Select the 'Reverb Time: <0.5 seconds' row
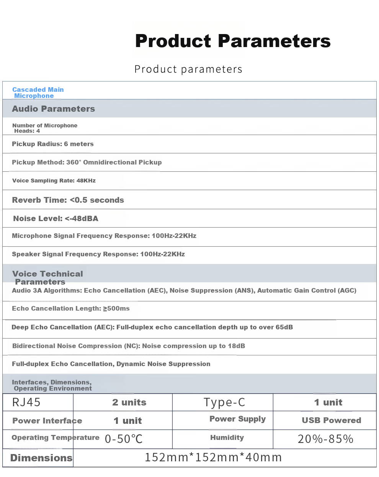Screen dimensions: 379x477 (189, 200)
